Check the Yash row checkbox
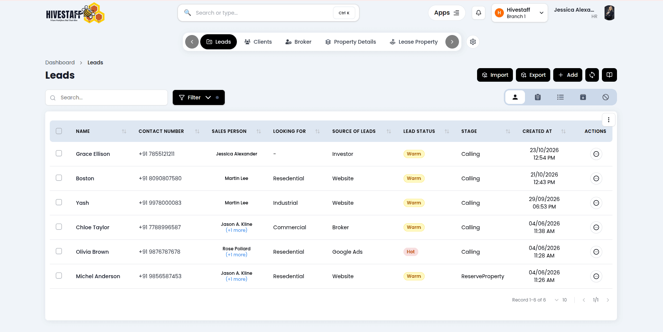This screenshot has height=332, width=663. coord(59,202)
